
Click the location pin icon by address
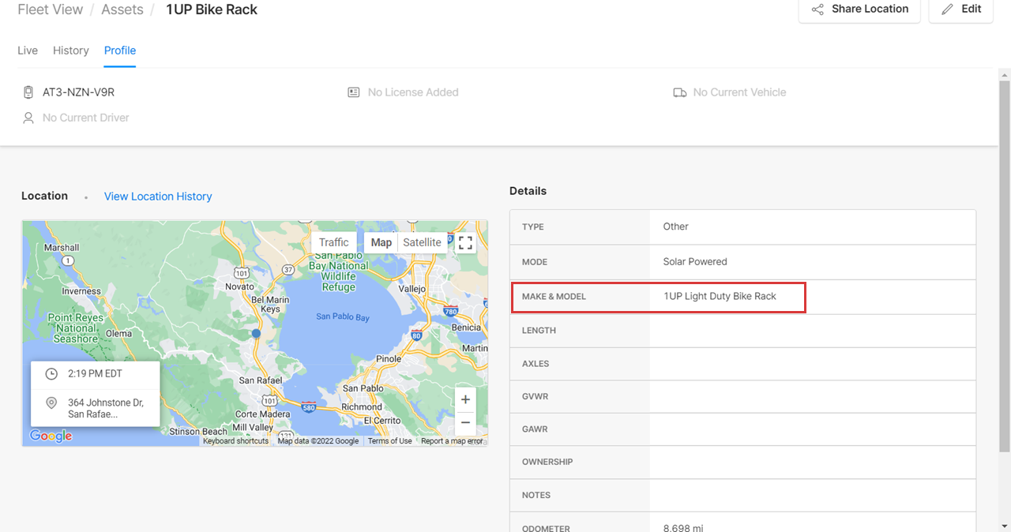click(x=51, y=403)
